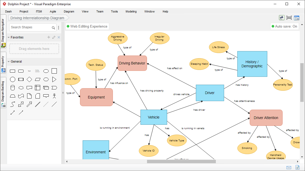Screen dimensions: 305x171
Task: Pick the Text shape in palette
Action: pyautogui.click(x=29, y=71)
